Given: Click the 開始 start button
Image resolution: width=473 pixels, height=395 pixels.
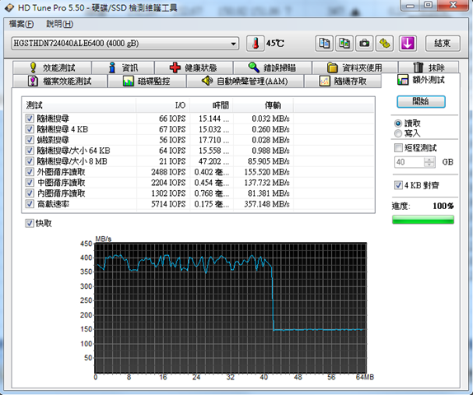Looking at the screenshot, I should click(421, 101).
